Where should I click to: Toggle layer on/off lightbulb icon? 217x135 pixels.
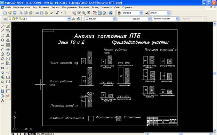click(10, 18)
